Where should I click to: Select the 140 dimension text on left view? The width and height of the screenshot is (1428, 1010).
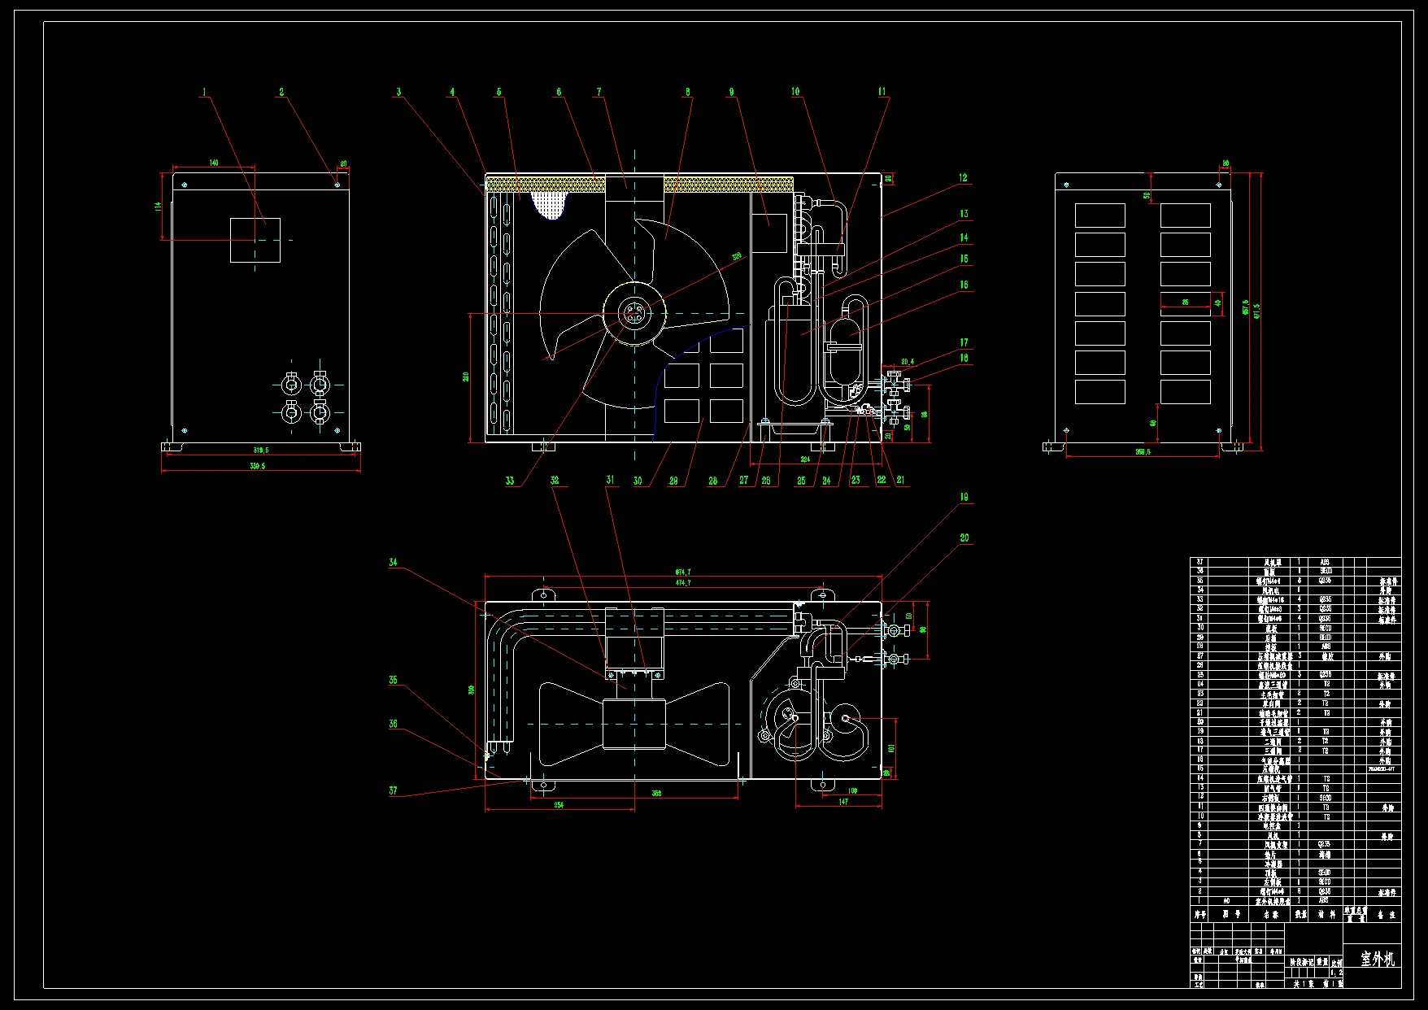[x=214, y=163]
